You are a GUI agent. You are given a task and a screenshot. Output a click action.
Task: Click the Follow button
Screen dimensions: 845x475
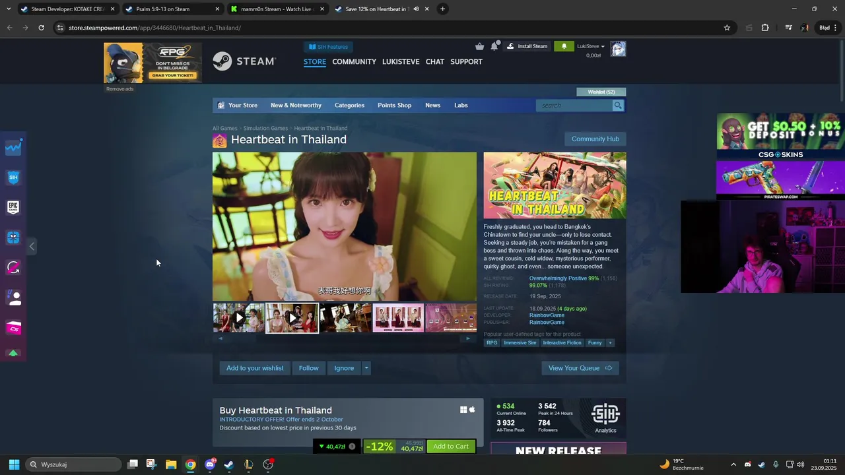click(308, 368)
